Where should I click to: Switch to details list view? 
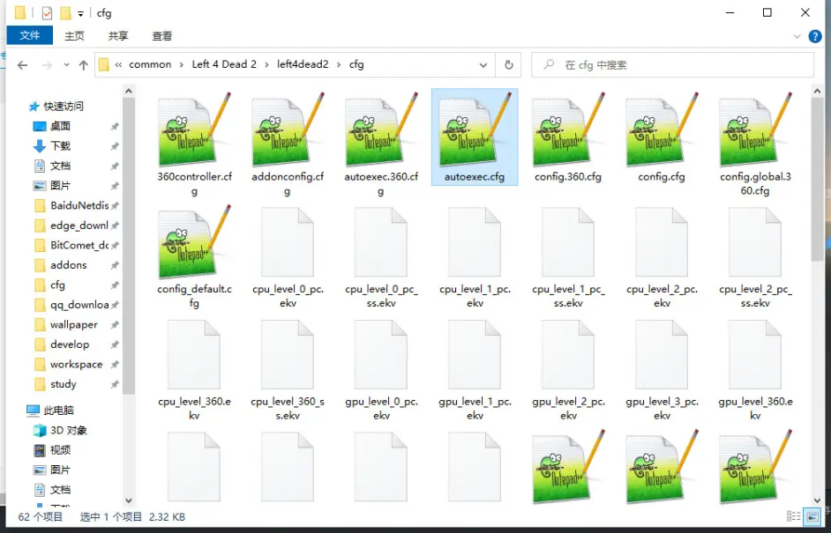pos(793,516)
